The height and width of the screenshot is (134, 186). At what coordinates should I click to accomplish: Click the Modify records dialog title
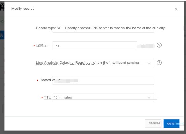point(23,9)
